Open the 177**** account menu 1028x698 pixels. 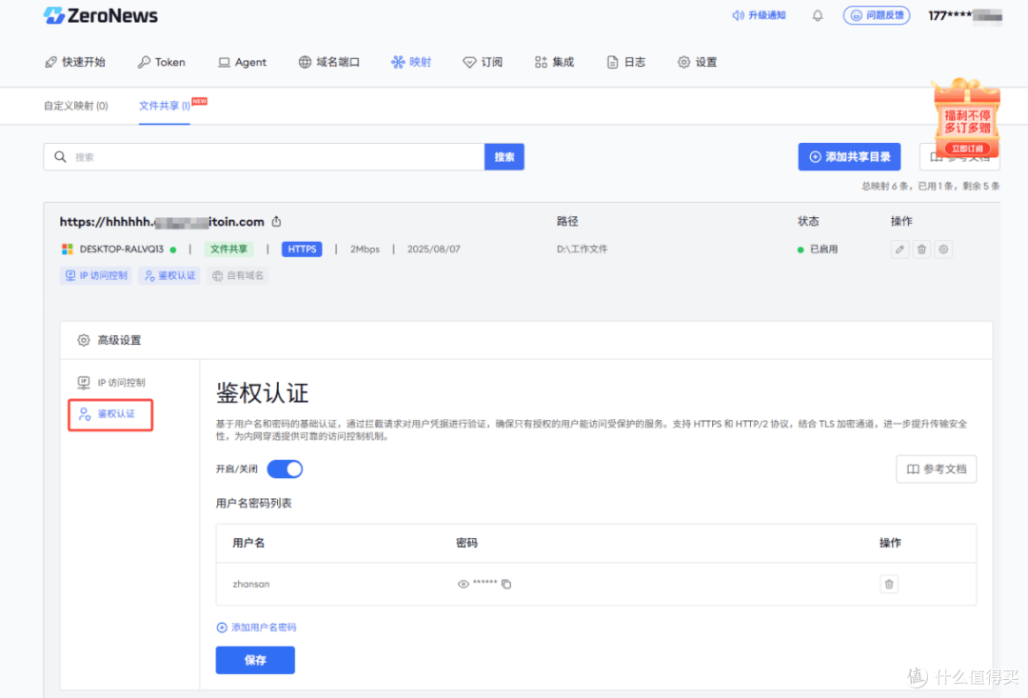pos(964,15)
